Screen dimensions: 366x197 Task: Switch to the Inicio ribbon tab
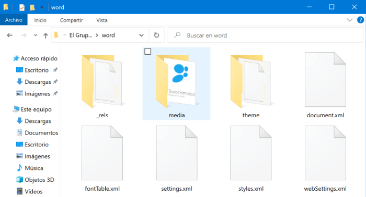(x=40, y=20)
